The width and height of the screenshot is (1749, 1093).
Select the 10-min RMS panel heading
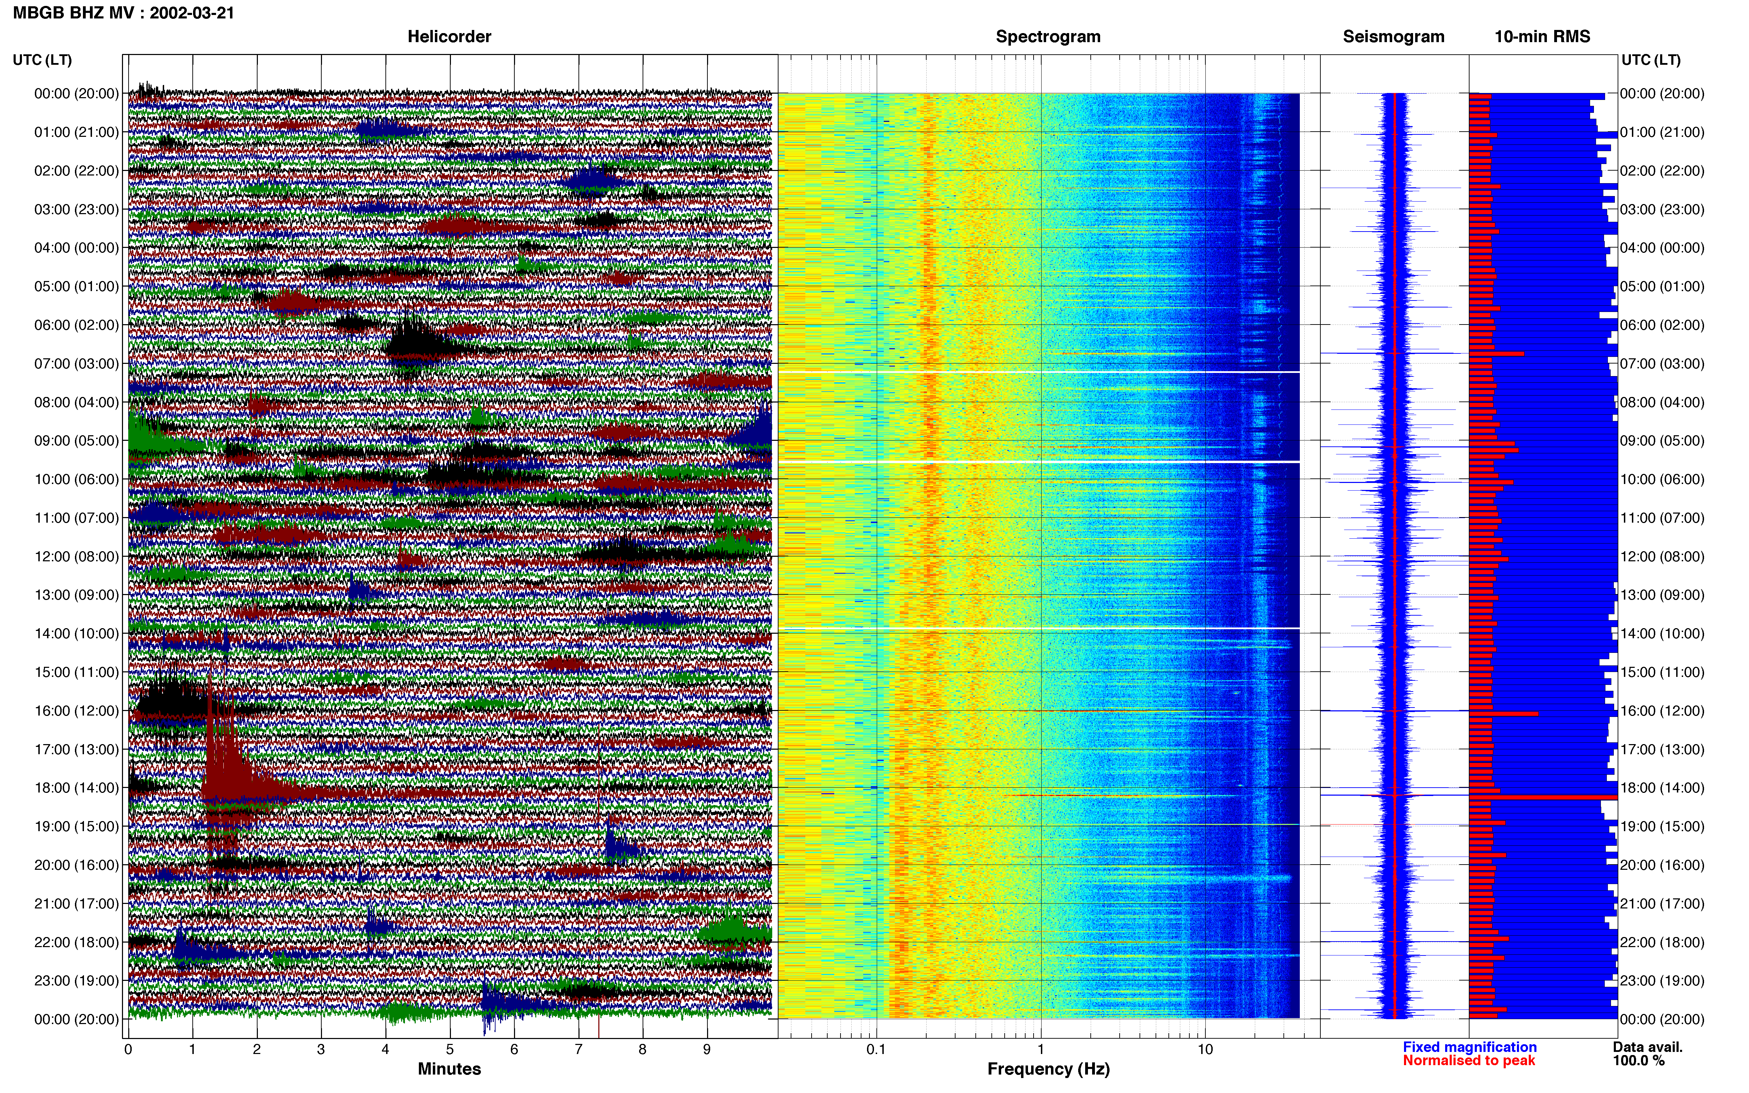point(1542,37)
